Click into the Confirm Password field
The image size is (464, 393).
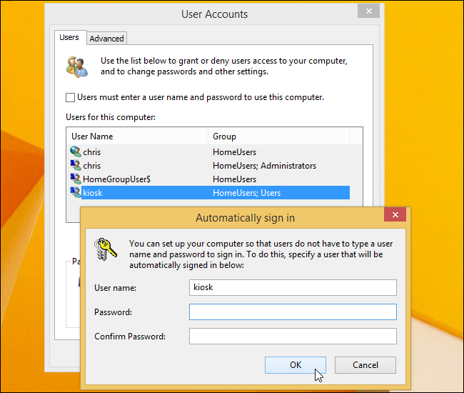tap(293, 336)
